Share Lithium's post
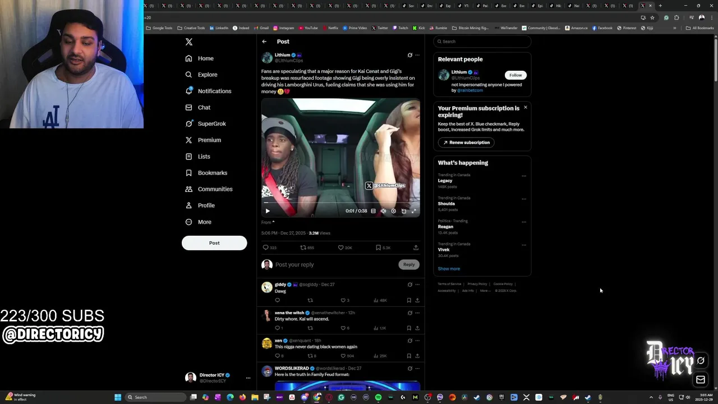This screenshot has height=404, width=718. click(x=416, y=247)
